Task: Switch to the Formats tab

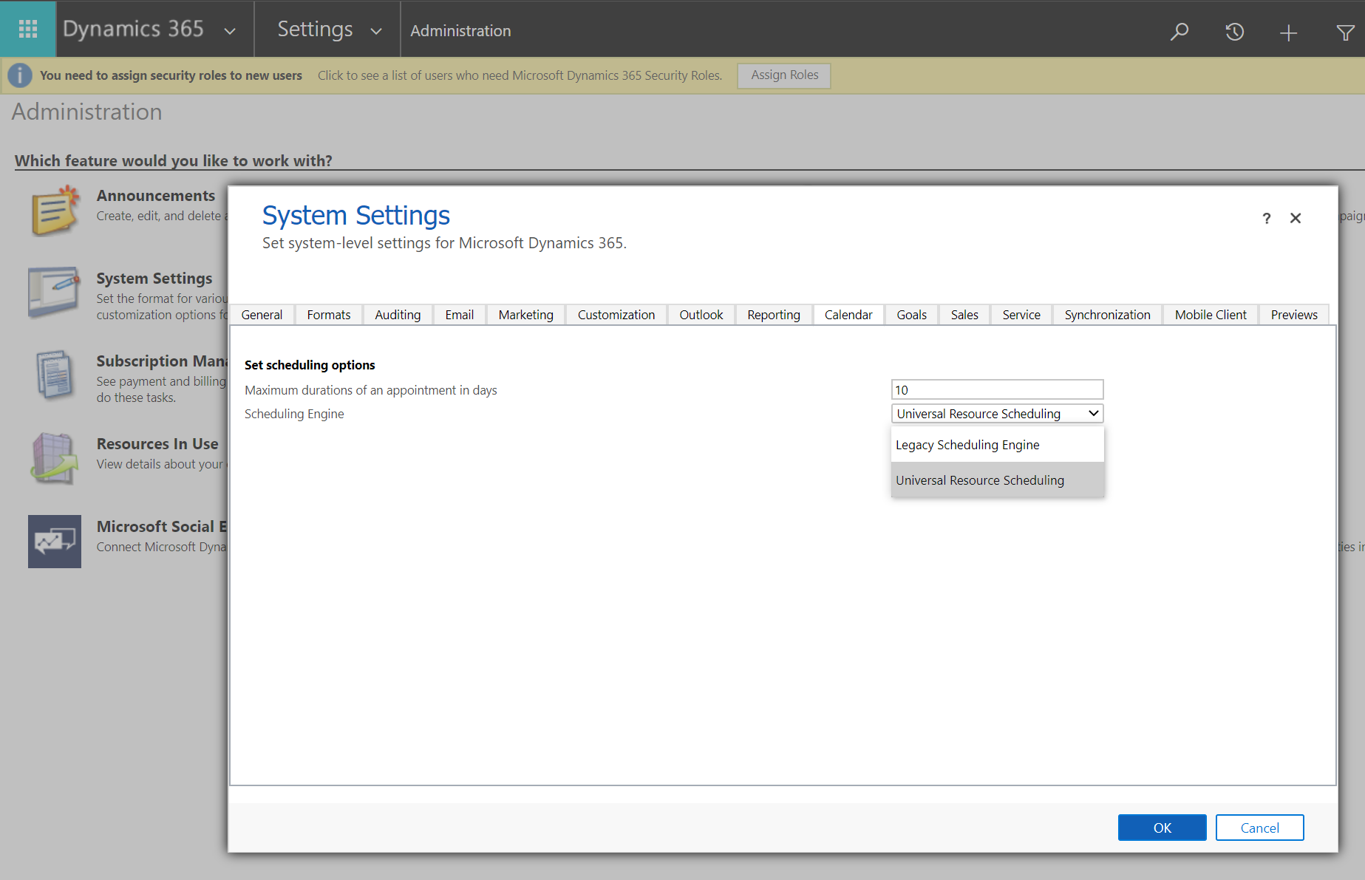Action: coord(329,315)
